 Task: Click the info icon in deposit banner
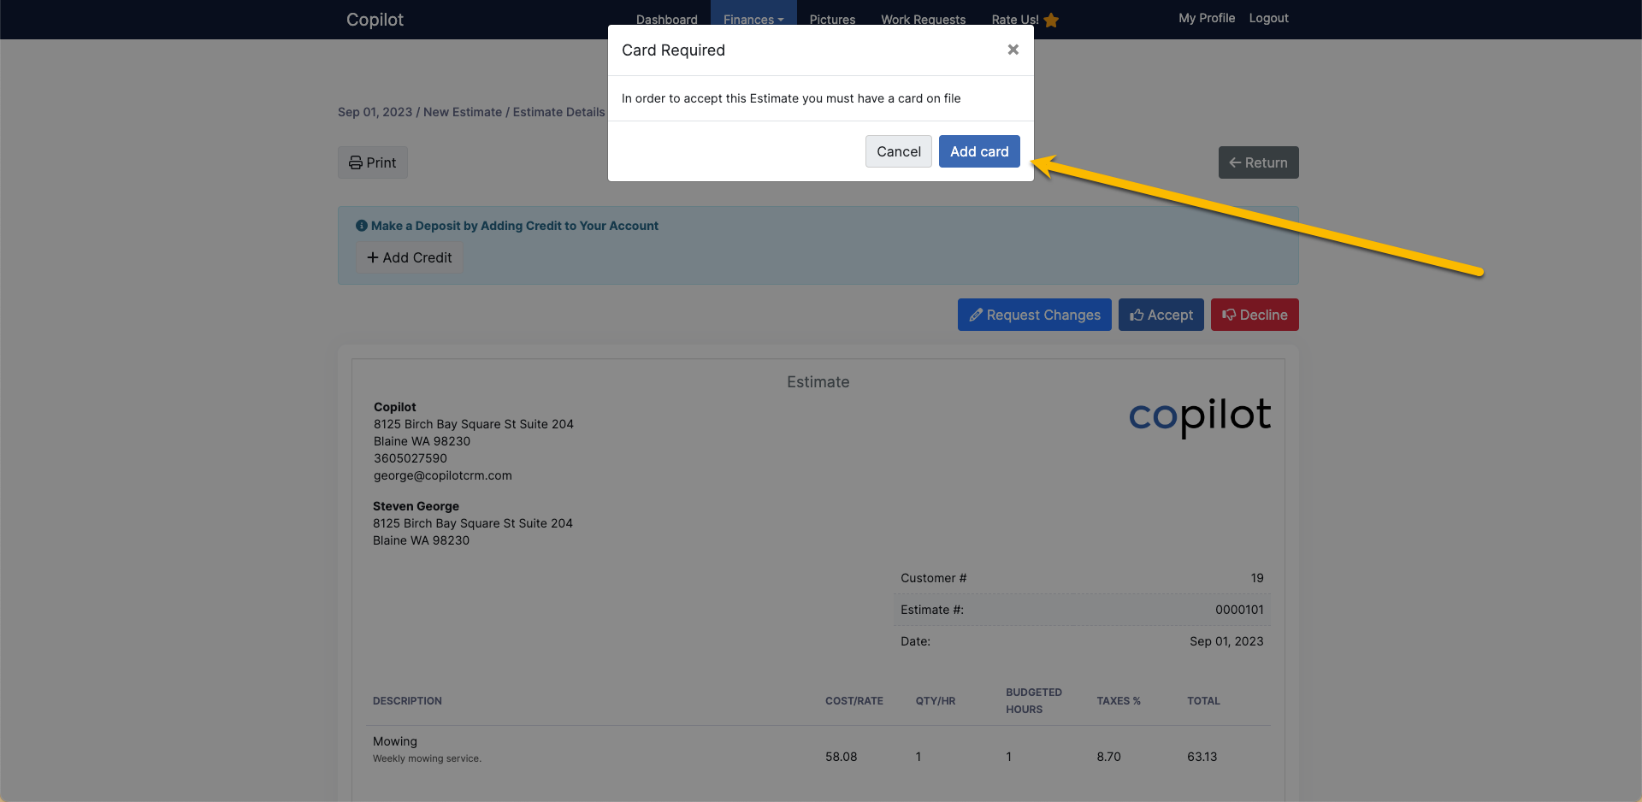pos(362,226)
